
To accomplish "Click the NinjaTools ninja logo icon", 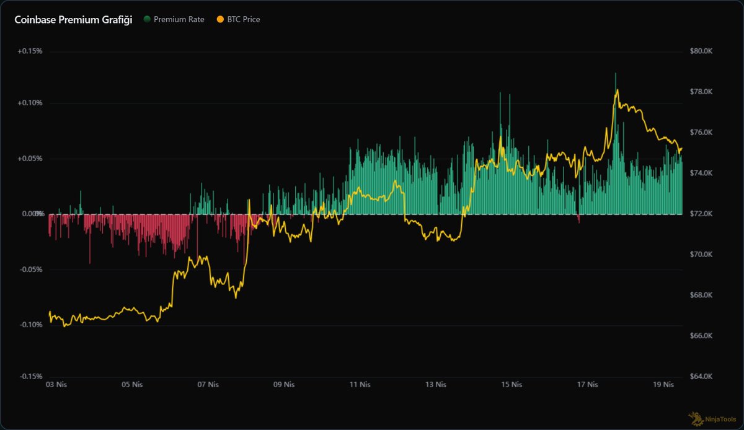I will 696,418.
